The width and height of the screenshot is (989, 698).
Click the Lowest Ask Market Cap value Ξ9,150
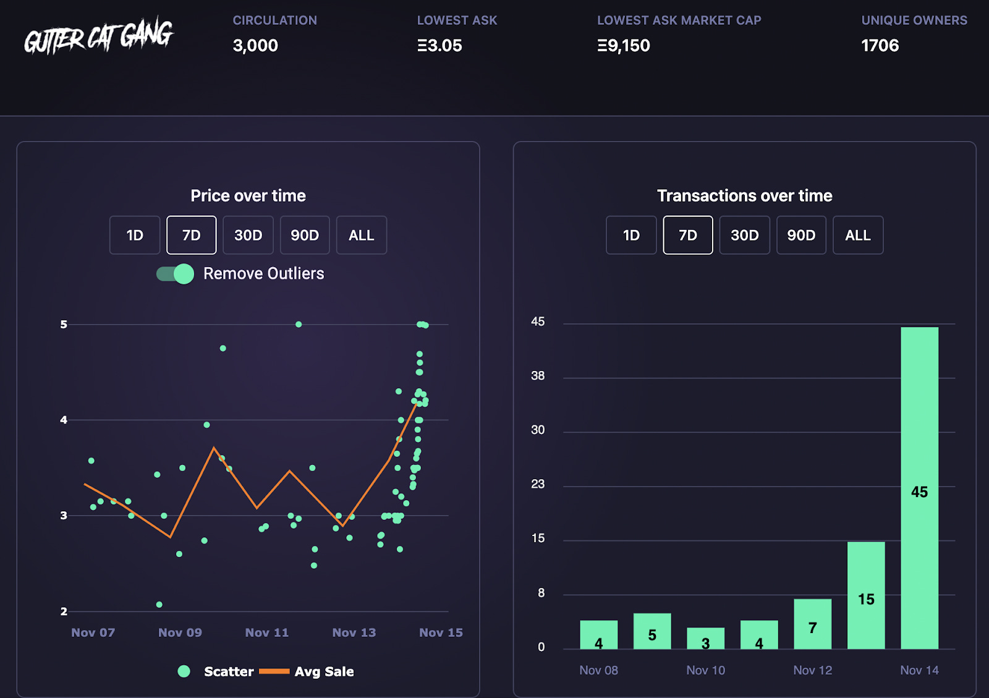[624, 46]
